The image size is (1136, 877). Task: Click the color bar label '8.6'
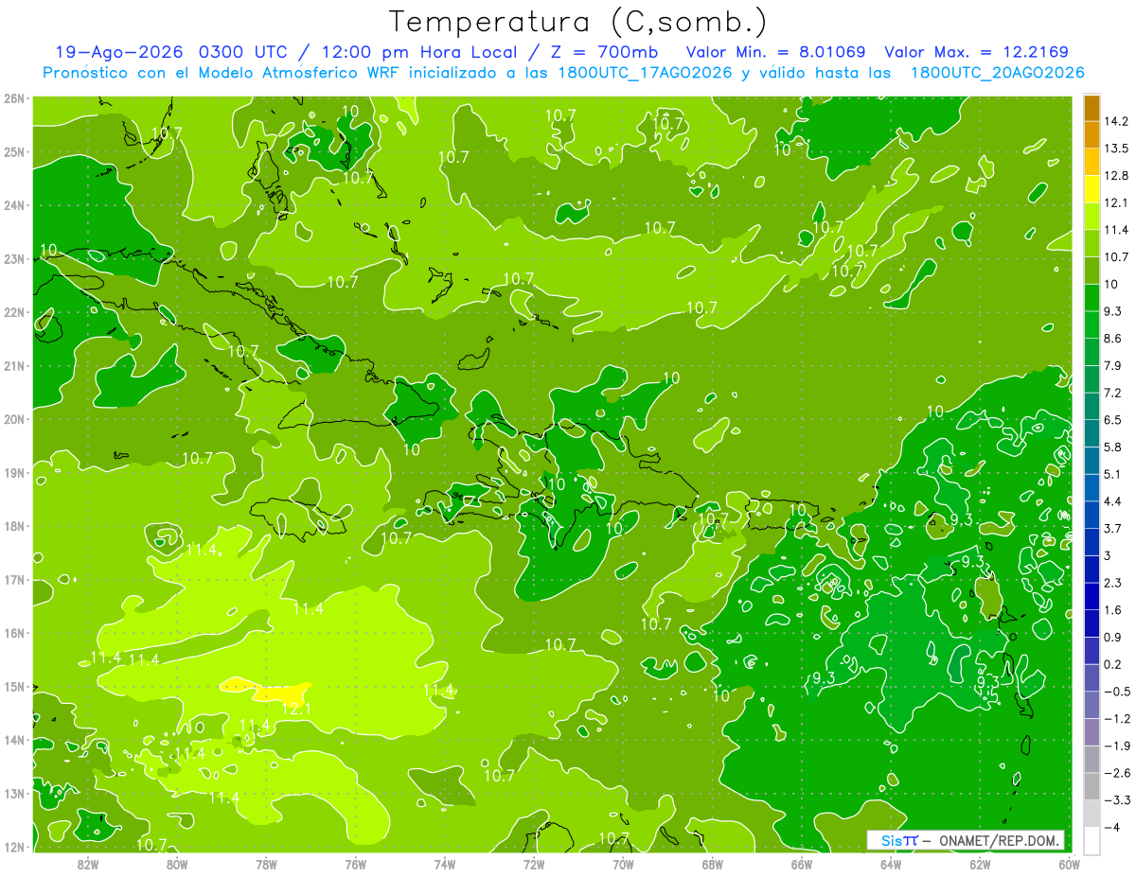[1112, 339]
